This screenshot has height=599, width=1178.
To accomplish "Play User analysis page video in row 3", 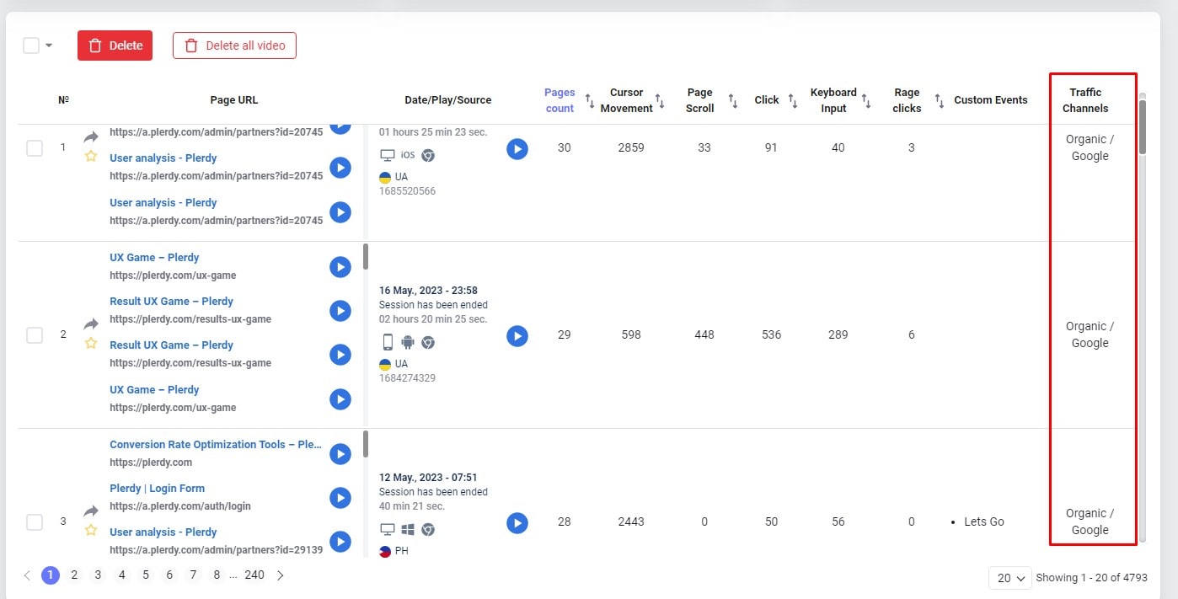I will coord(340,542).
